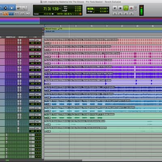Image resolution: width=162 pixels, height=162 pixels.
Task: Click the output level meter at top right
Action: (x=141, y=10)
